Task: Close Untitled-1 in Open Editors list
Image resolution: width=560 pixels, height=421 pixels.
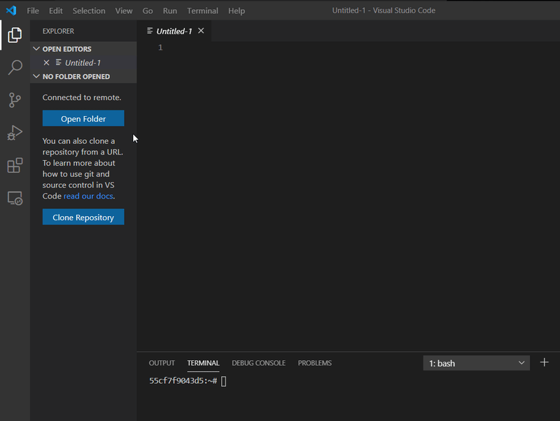Action: [46, 63]
